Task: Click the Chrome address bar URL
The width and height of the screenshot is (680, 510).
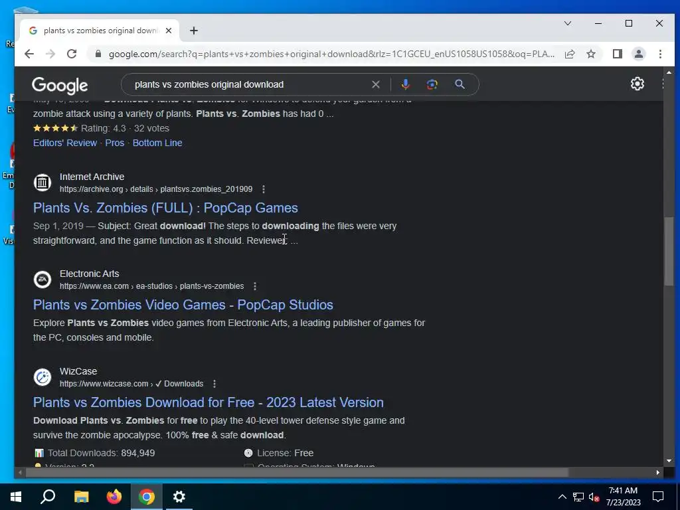Action: coord(332,54)
